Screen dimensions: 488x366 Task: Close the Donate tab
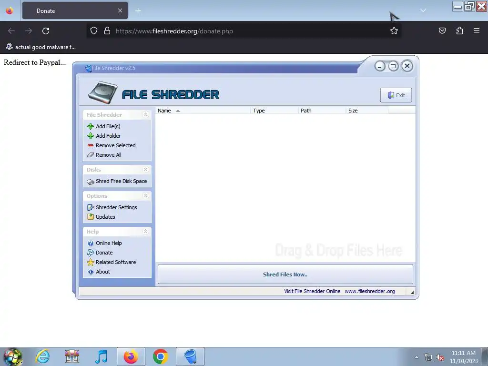coord(120,10)
